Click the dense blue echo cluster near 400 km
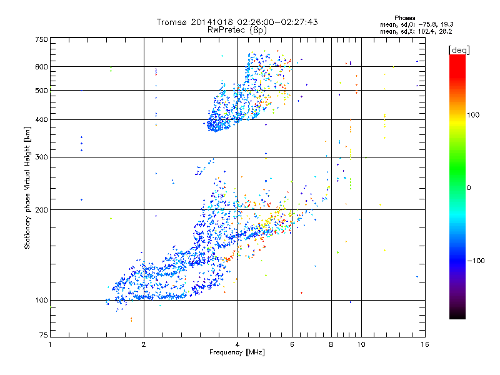Viewport: 500px width, 375px height. pyautogui.click(x=217, y=124)
